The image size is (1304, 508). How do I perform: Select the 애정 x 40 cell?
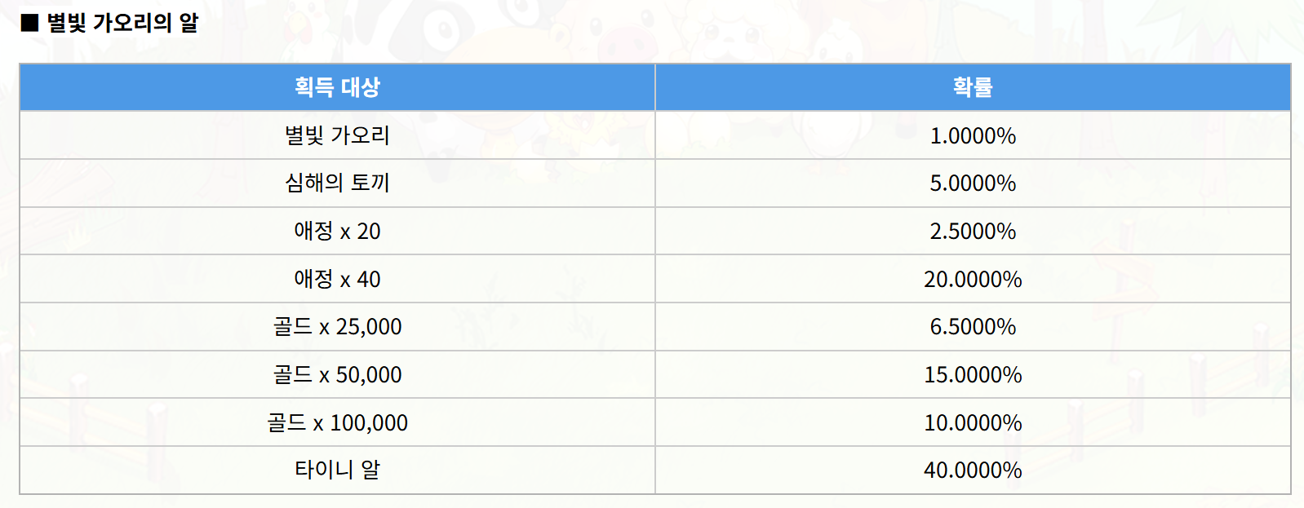337,279
